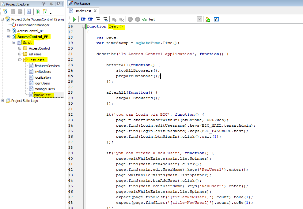Click the code checker icon right of routine dropdown

point(216,19)
